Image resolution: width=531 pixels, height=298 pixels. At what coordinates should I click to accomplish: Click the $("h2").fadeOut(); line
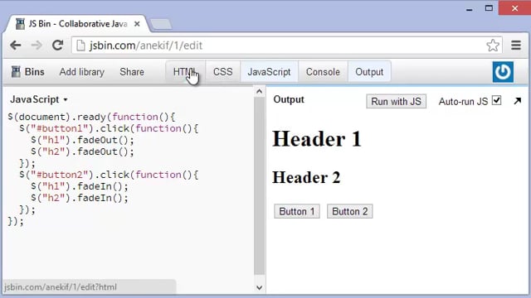pyautogui.click(x=82, y=151)
